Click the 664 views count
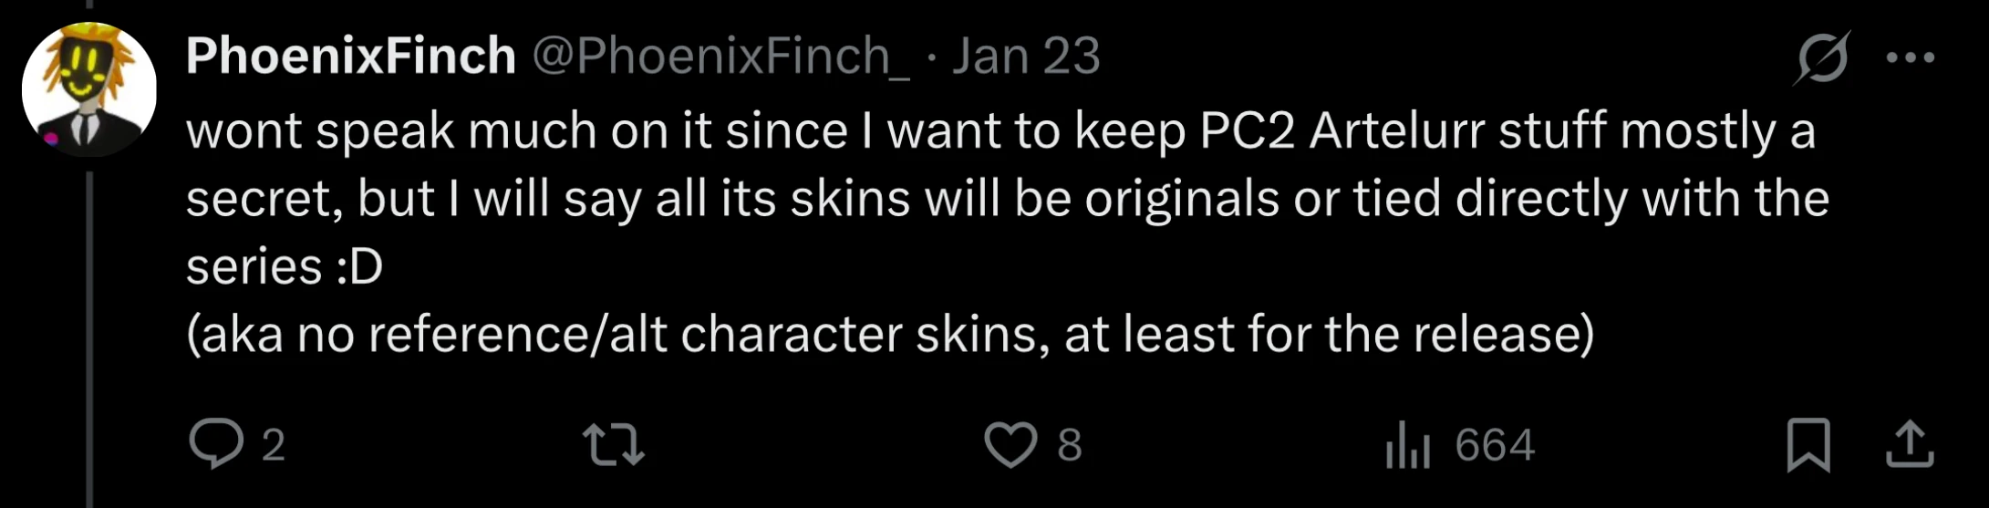The height and width of the screenshot is (508, 1989). pyautogui.click(x=1495, y=446)
